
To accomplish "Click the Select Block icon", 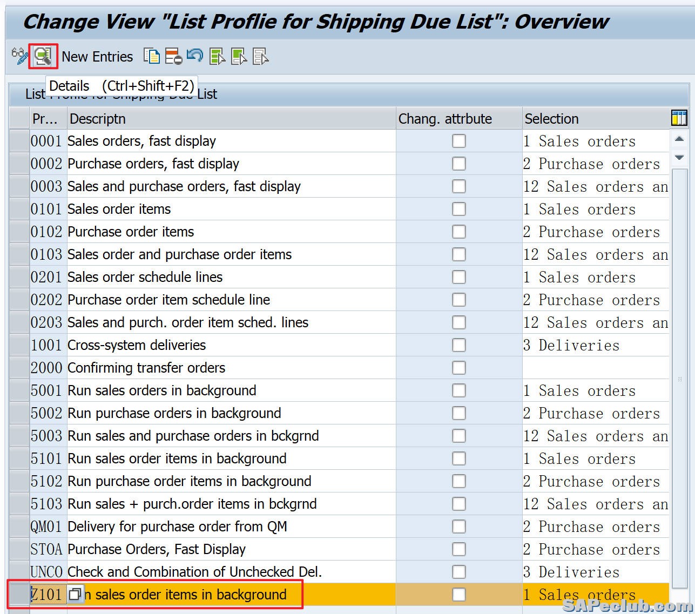I will click(239, 56).
